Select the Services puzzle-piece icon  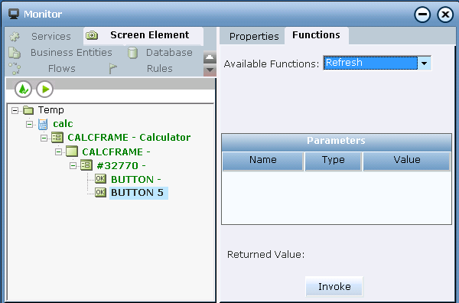coord(15,37)
